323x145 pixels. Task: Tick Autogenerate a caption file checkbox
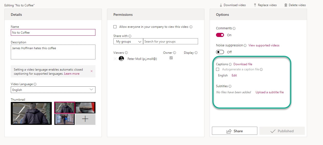click(x=218, y=69)
